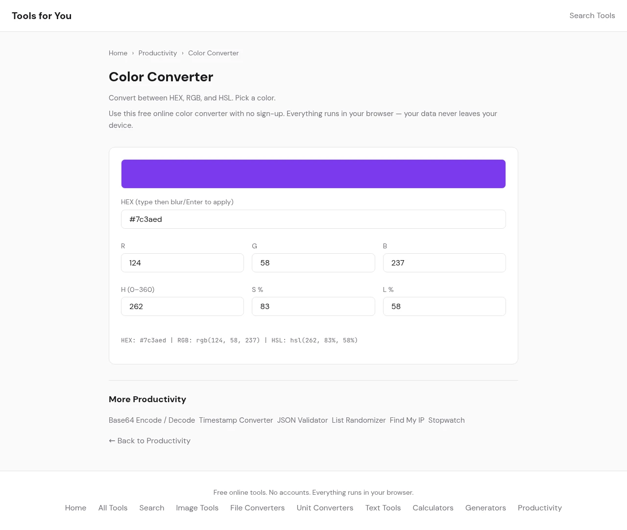Viewport: 627px width, 530px height.
Task: Open Image Tools in the footer
Action: coord(197,508)
